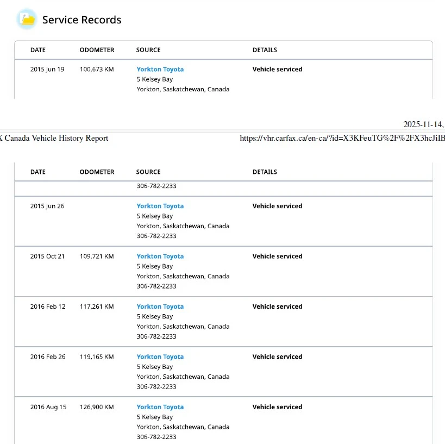Open Yorkton Toyota link for 2015 Jun 26
445x444 pixels.
click(x=160, y=206)
